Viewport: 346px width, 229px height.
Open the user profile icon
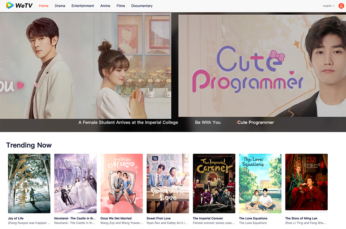click(x=341, y=6)
